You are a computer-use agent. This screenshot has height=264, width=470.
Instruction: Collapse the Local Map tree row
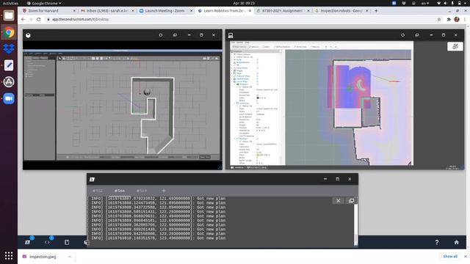[232, 81]
